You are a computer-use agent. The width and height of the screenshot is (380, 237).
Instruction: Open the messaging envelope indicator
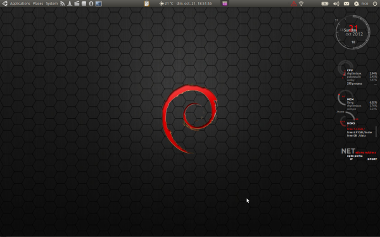click(346, 3)
